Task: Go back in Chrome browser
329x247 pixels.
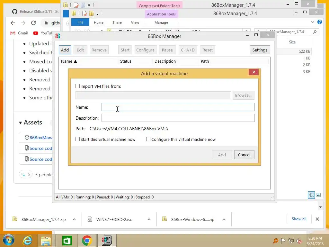Action: [13, 23]
